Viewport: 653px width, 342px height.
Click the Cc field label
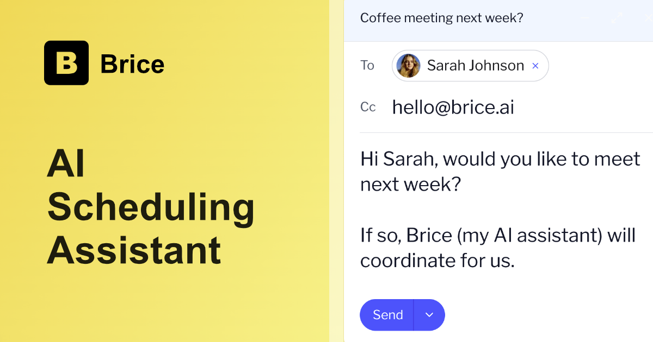(368, 107)
